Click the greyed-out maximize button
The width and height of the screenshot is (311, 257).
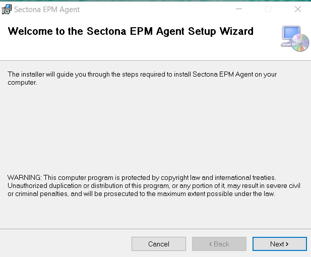click(x=268, y=10)
